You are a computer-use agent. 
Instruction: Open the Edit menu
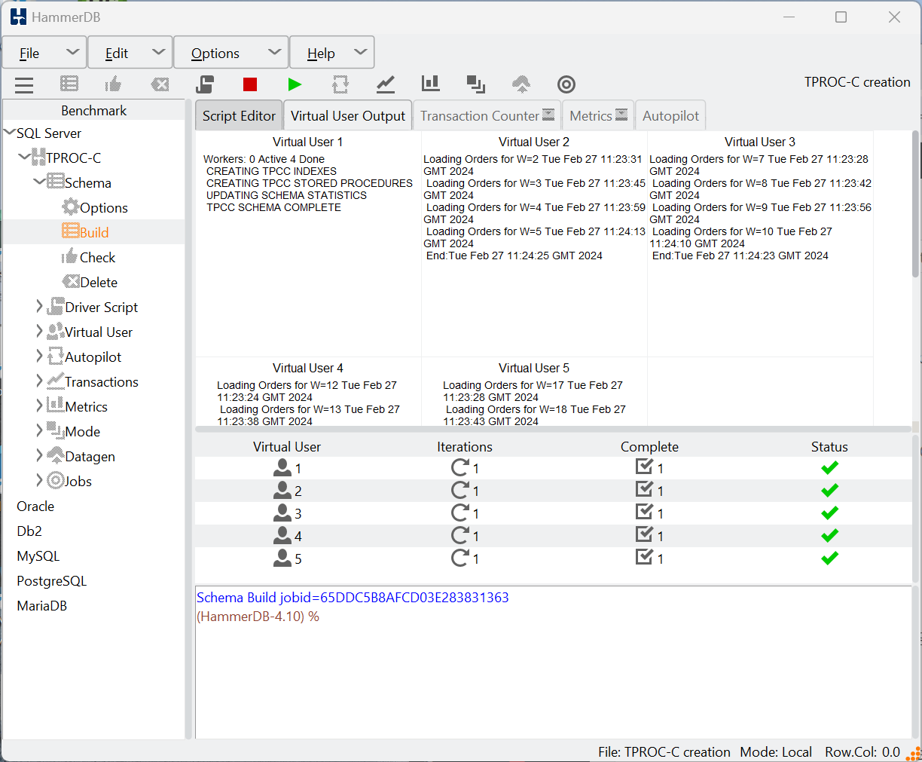click(x=130, y=53)
